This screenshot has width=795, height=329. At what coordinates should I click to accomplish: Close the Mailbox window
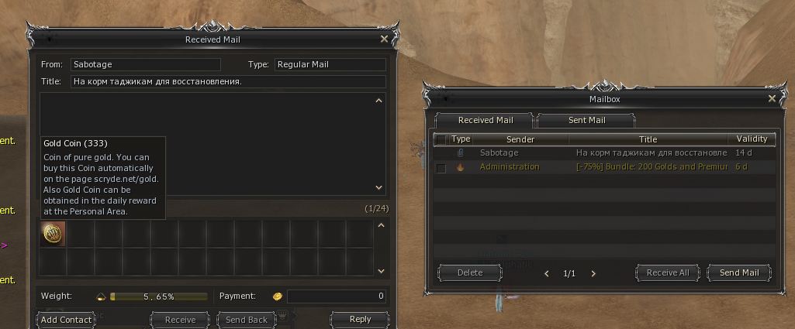point(773,99)
